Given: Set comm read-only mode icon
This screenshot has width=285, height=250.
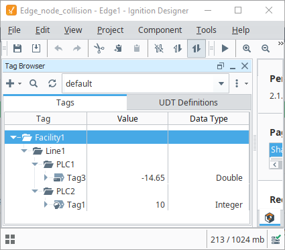Looking at the screenshot, I should (178, 48).
